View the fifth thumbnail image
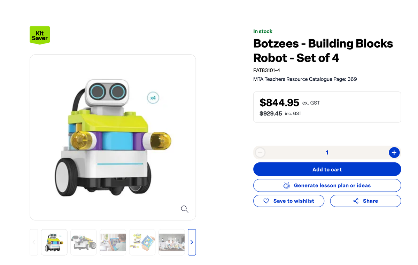The image size is (418, 265). point(171,242)
